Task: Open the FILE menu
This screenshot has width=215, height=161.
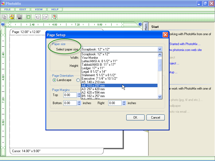Action: pos(8,9)
